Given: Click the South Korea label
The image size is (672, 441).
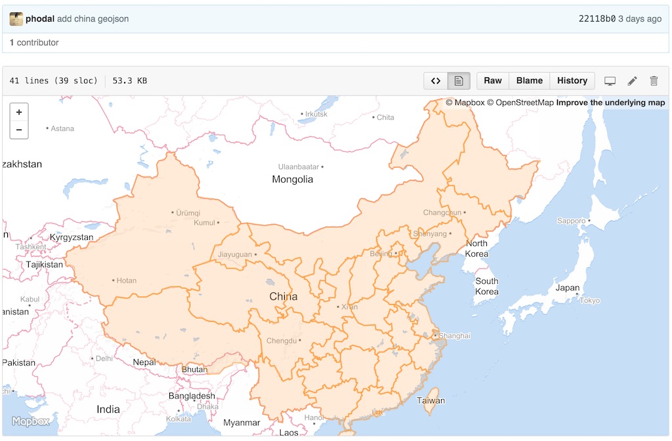Looking at the screenshot, I should (x=487, y=286).
